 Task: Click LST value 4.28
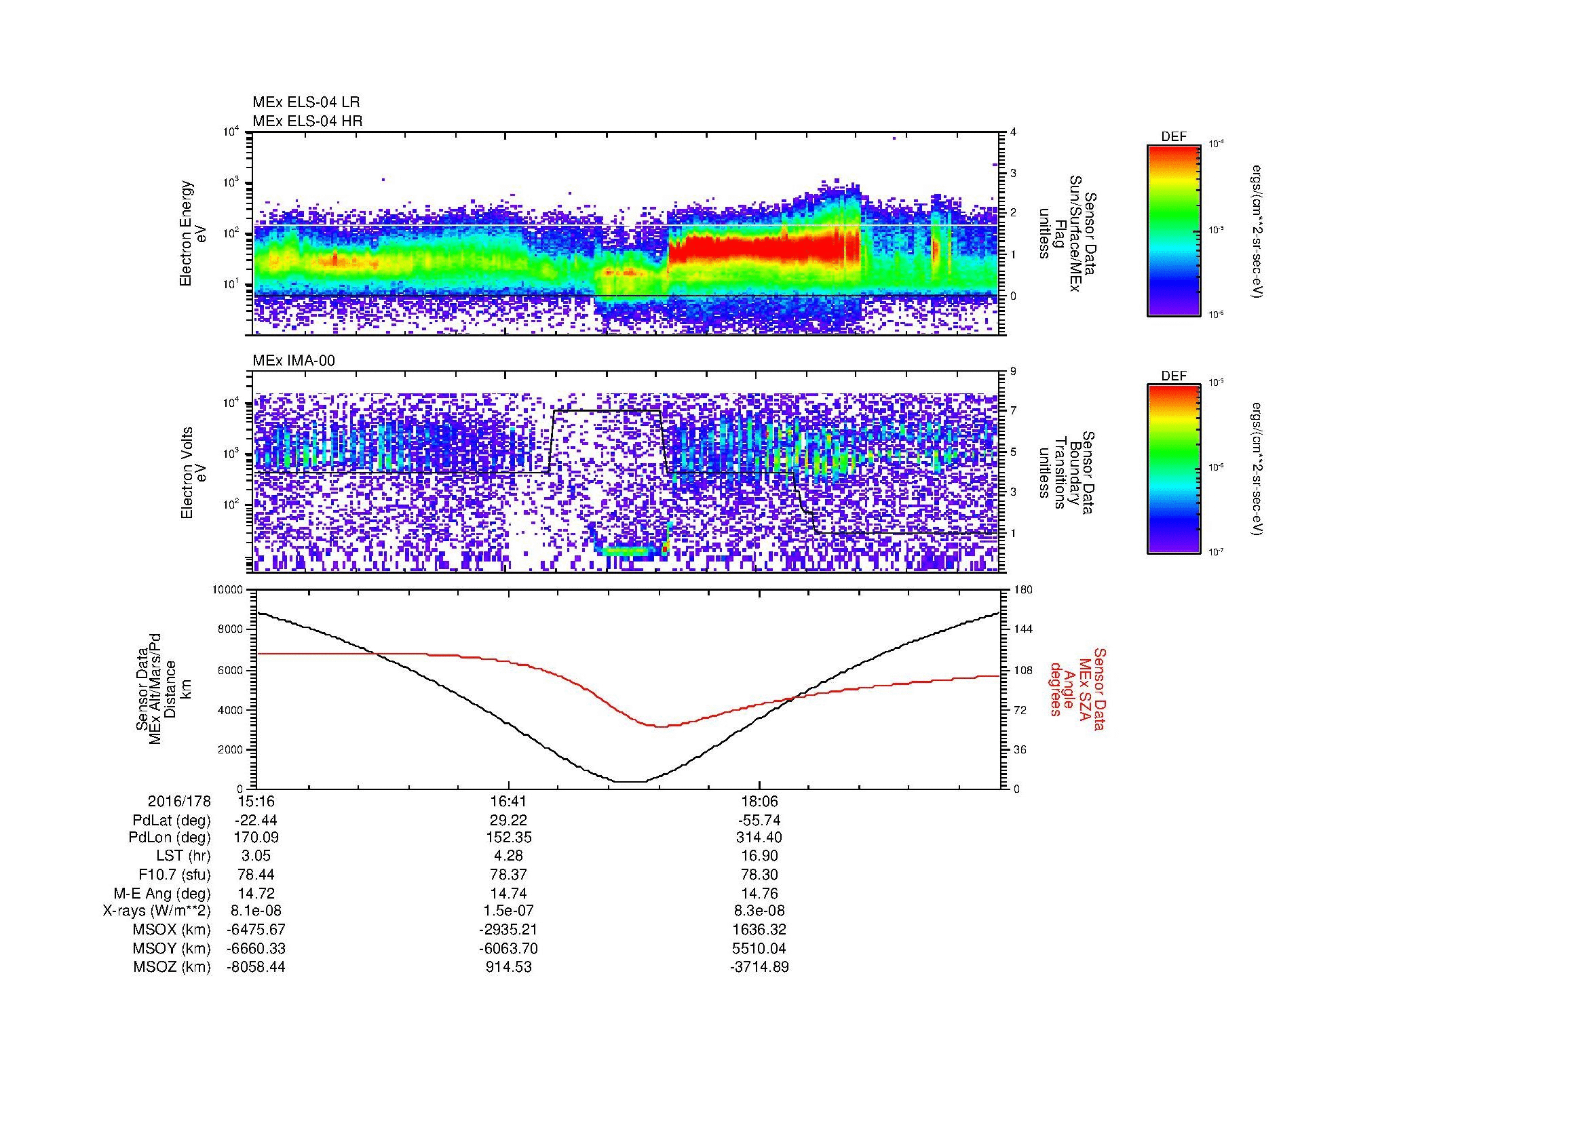tap(509, 857)
